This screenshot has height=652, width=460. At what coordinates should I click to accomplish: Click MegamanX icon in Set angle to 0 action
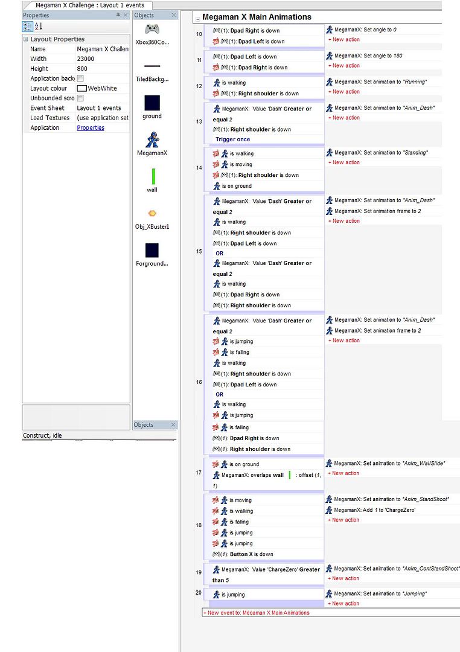click(330, 30)
